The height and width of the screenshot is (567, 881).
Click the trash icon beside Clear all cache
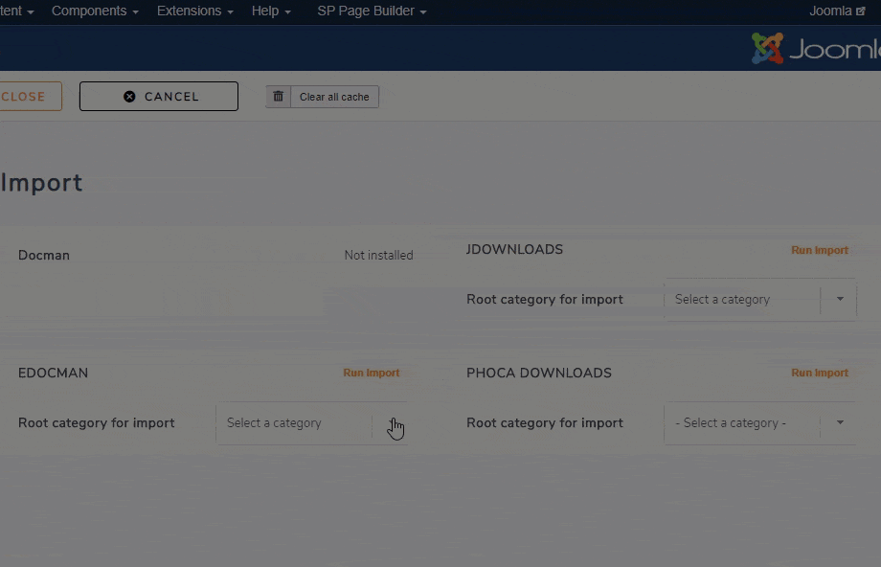point(278,97)
